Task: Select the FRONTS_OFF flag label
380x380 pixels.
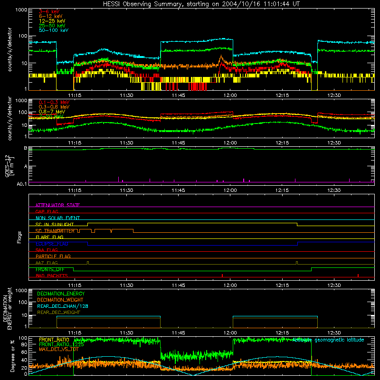Action: [50, 269]
